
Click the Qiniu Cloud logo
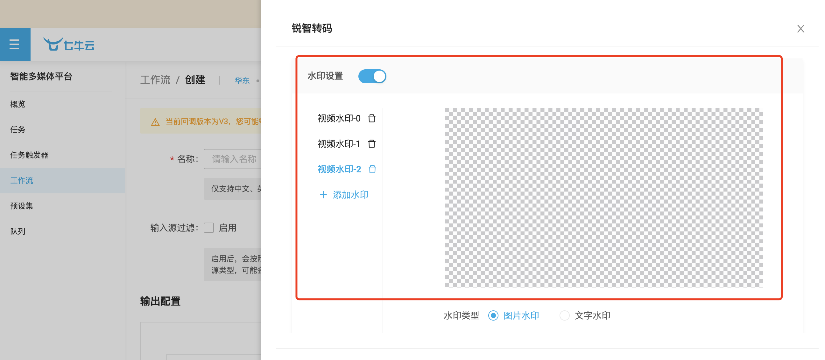pos(69,45)
